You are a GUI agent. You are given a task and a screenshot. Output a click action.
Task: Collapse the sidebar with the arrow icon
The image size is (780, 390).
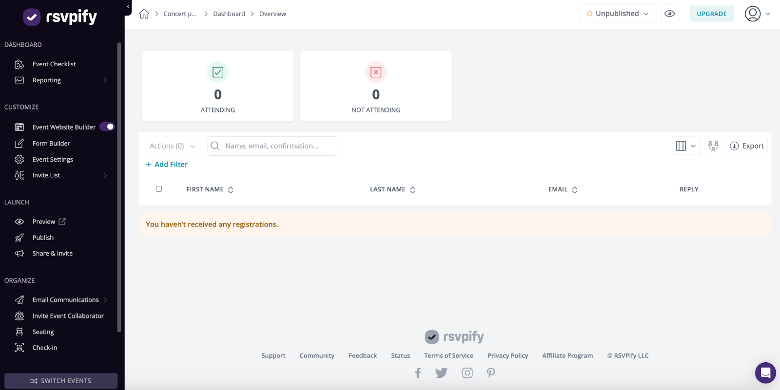(128, 7)
